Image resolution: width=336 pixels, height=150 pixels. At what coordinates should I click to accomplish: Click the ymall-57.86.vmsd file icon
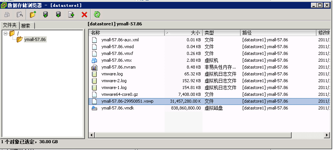click(x=94, y=47)
